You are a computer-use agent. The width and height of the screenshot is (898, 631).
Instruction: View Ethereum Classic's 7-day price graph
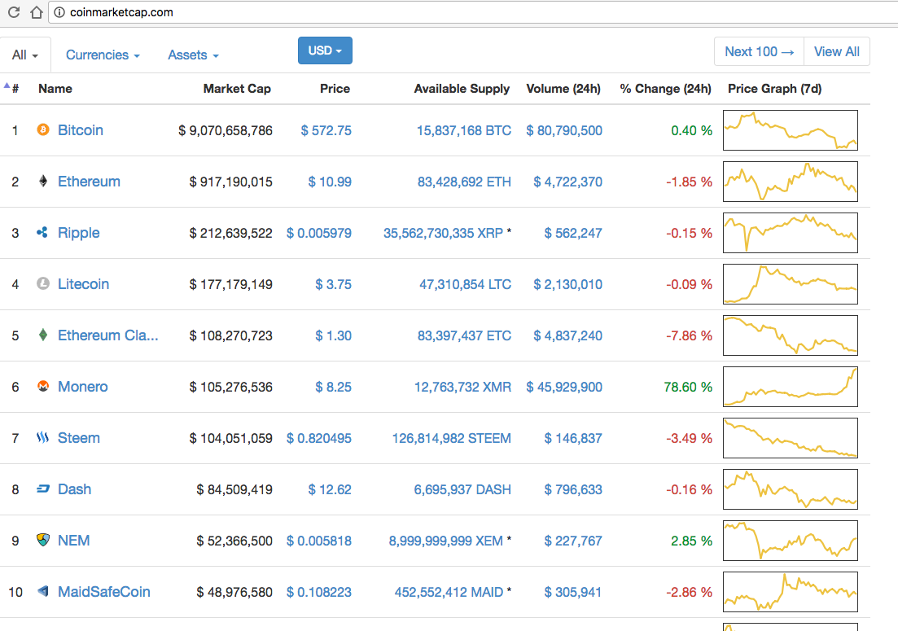coord(791,335)
